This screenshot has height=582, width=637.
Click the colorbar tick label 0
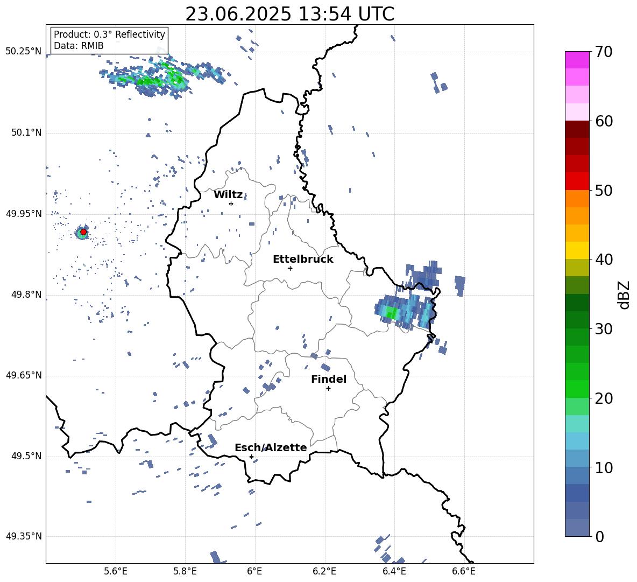click(599, 536)
